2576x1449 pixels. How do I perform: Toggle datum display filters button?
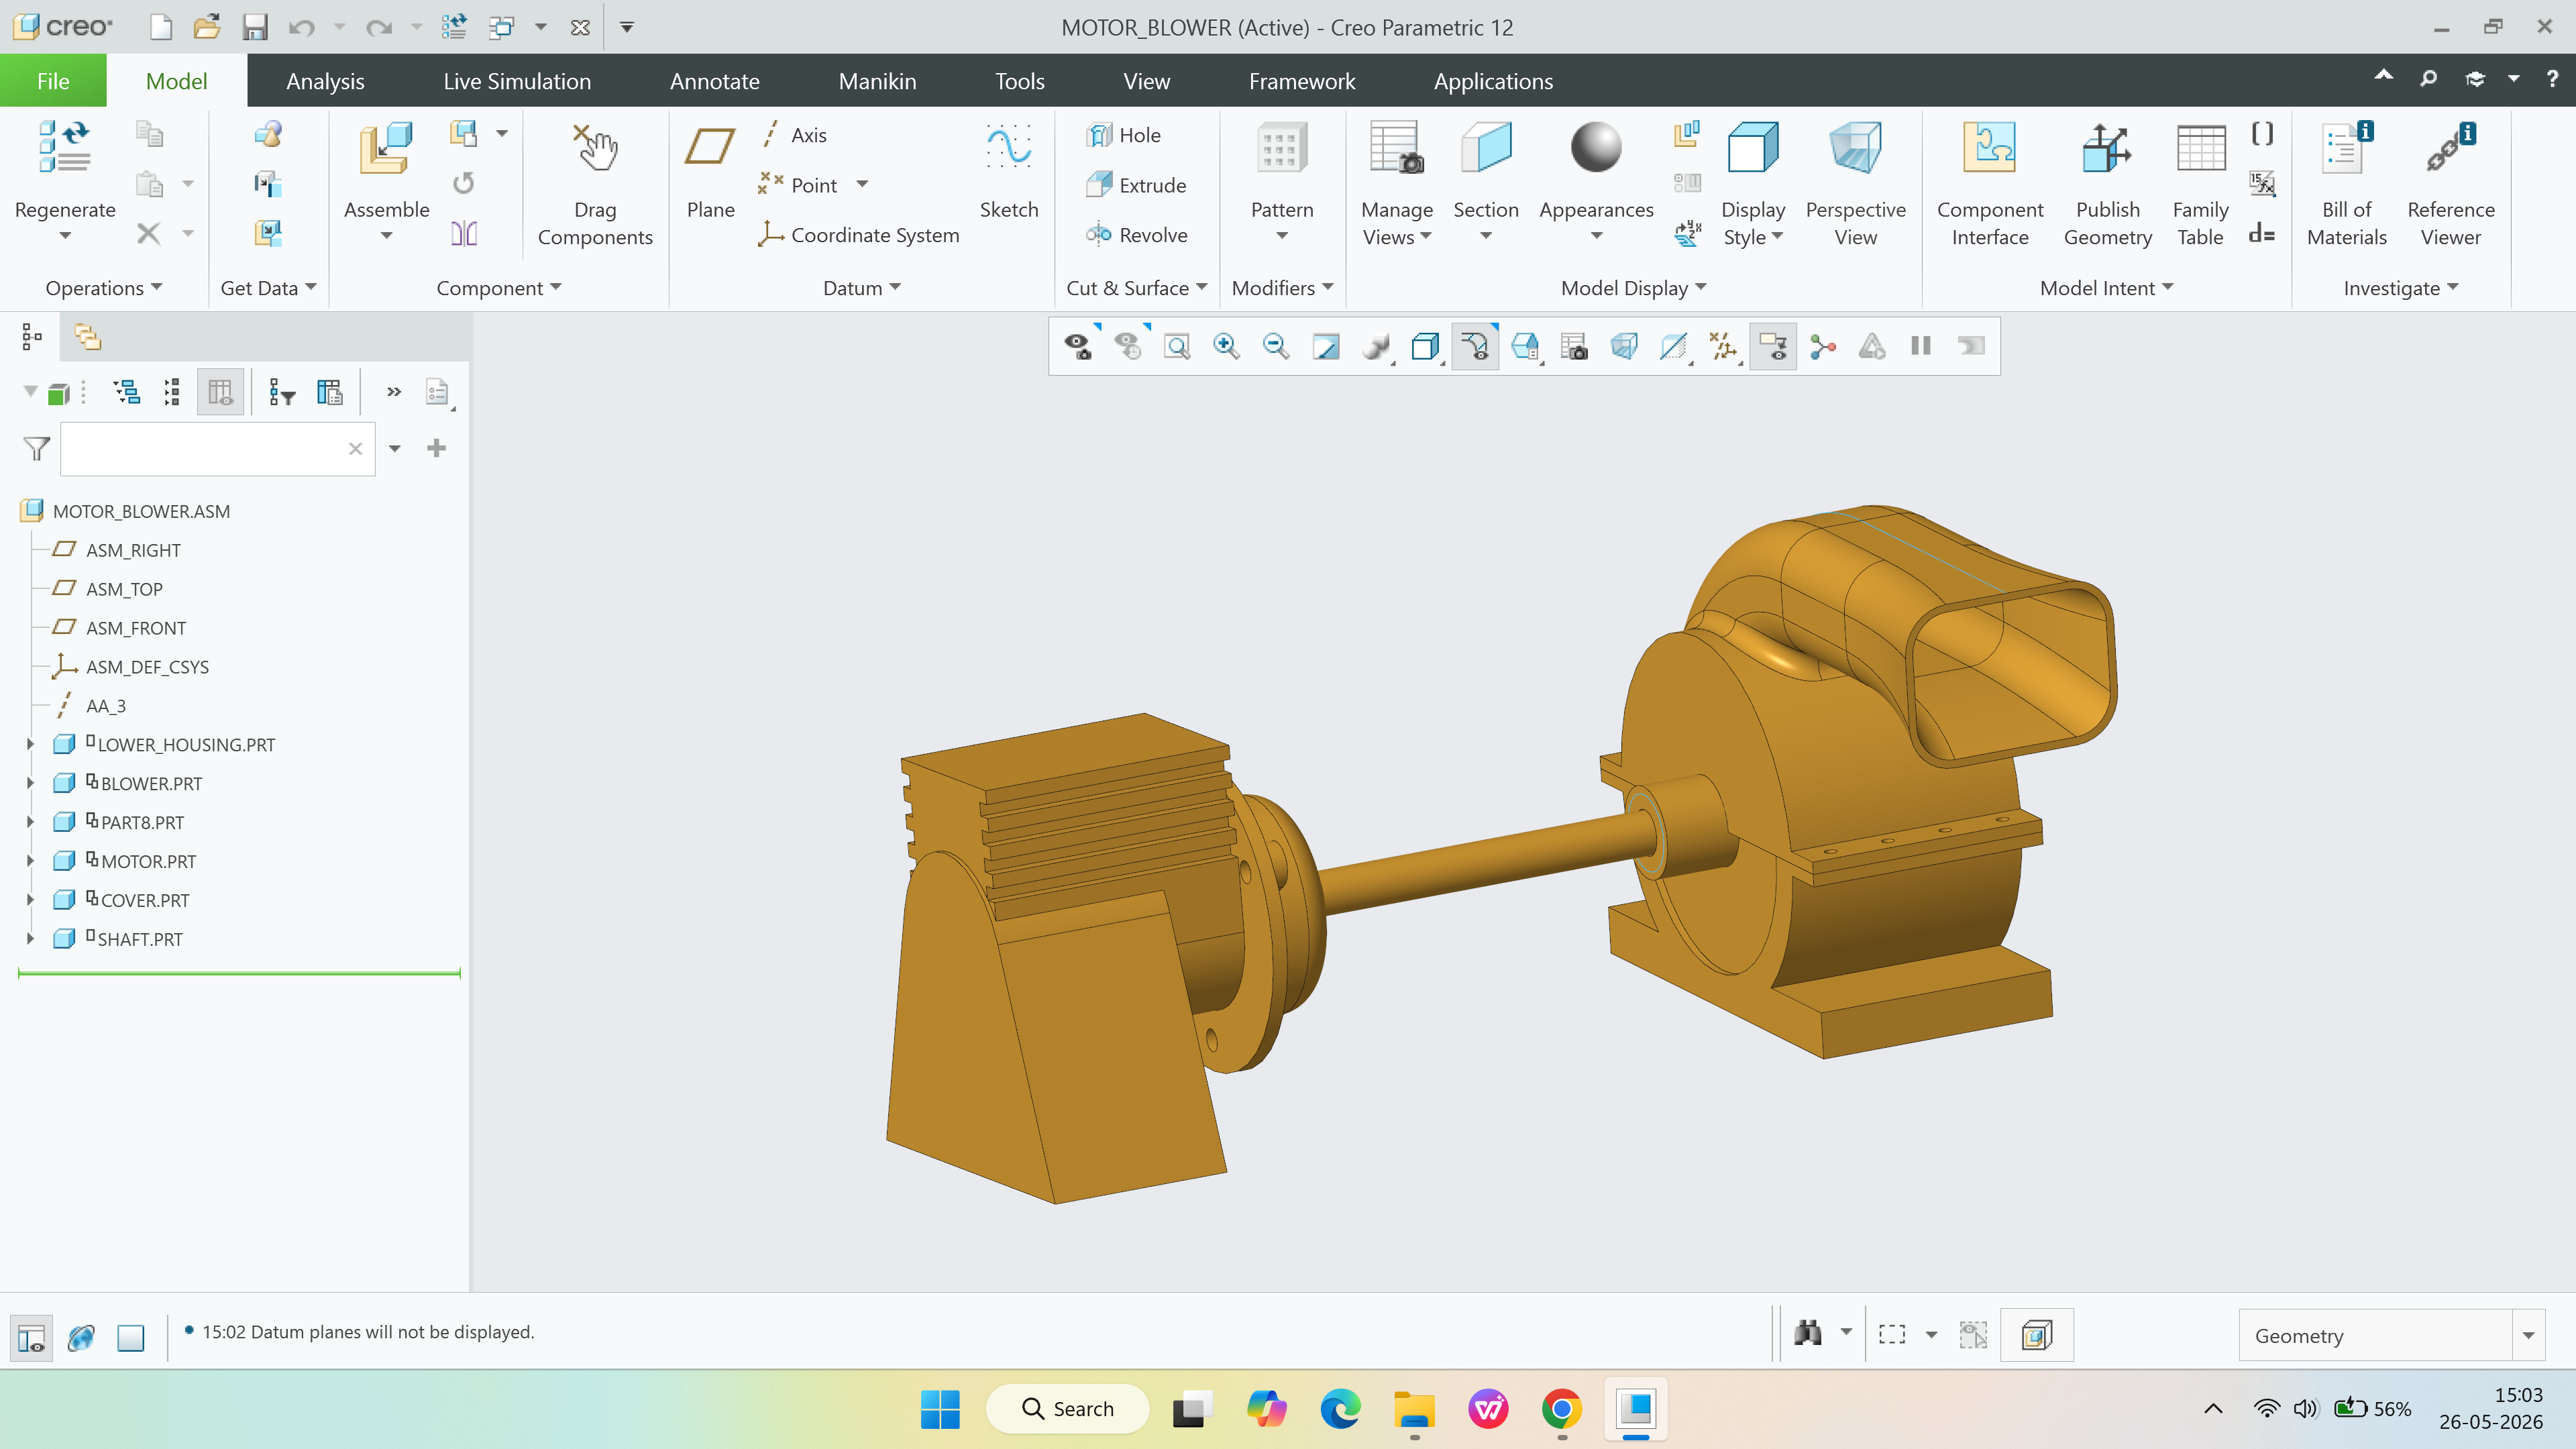(1723, 346)
